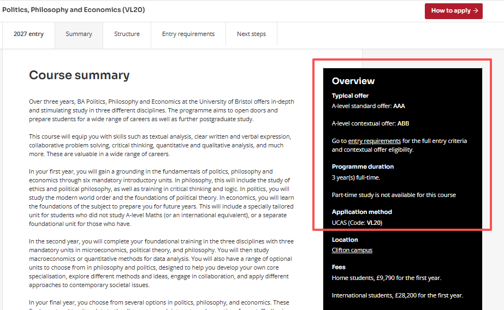
Task: Click the Typical offer label
Action: pos(350,96)
